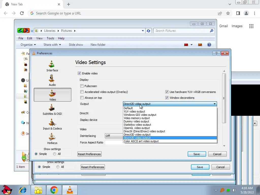Expand the Explorer view options arrow
This screenshot has width=260, height=195.
[191, 45]
